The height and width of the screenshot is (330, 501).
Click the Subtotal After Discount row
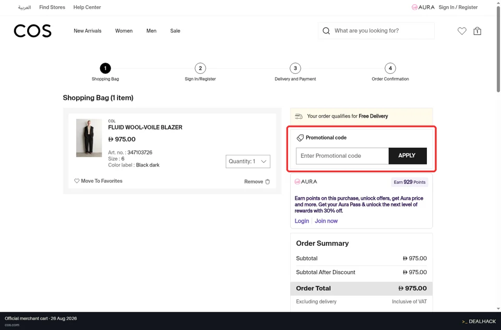361,272
